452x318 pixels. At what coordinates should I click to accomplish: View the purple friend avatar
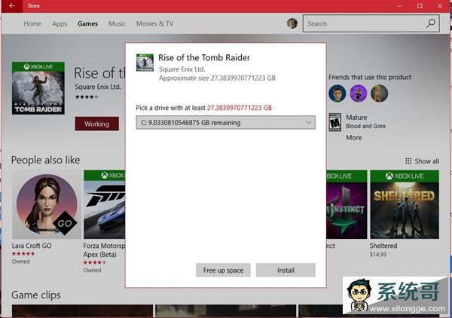click(359, 93)
